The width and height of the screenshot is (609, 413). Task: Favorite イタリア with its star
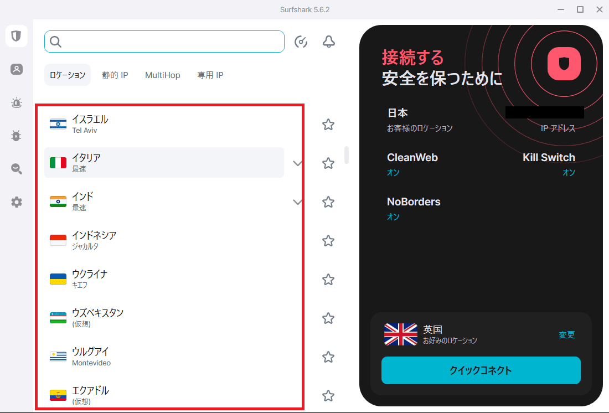[328, 163]
